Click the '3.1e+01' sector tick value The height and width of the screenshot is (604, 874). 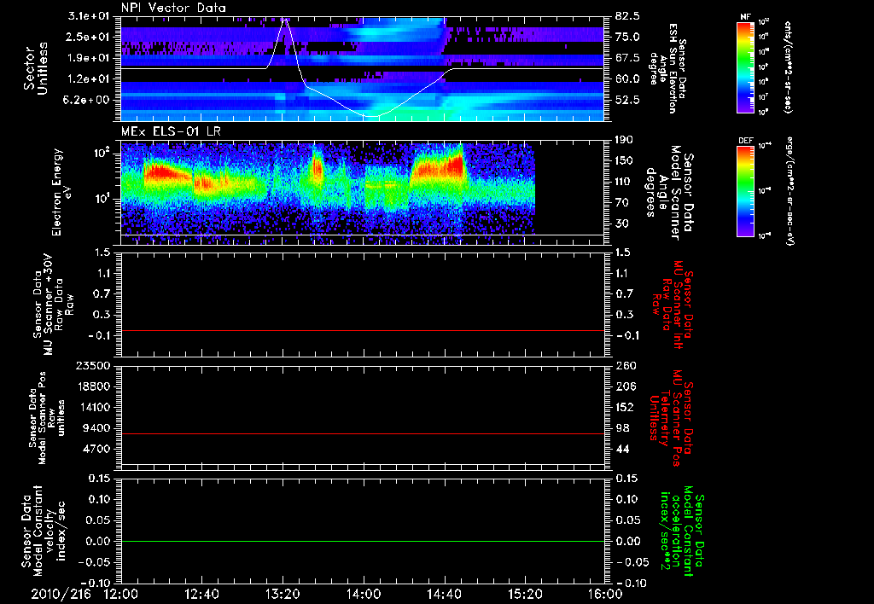[88, 16]
